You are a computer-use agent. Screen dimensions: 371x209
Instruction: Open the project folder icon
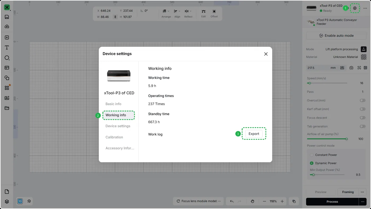7,108
